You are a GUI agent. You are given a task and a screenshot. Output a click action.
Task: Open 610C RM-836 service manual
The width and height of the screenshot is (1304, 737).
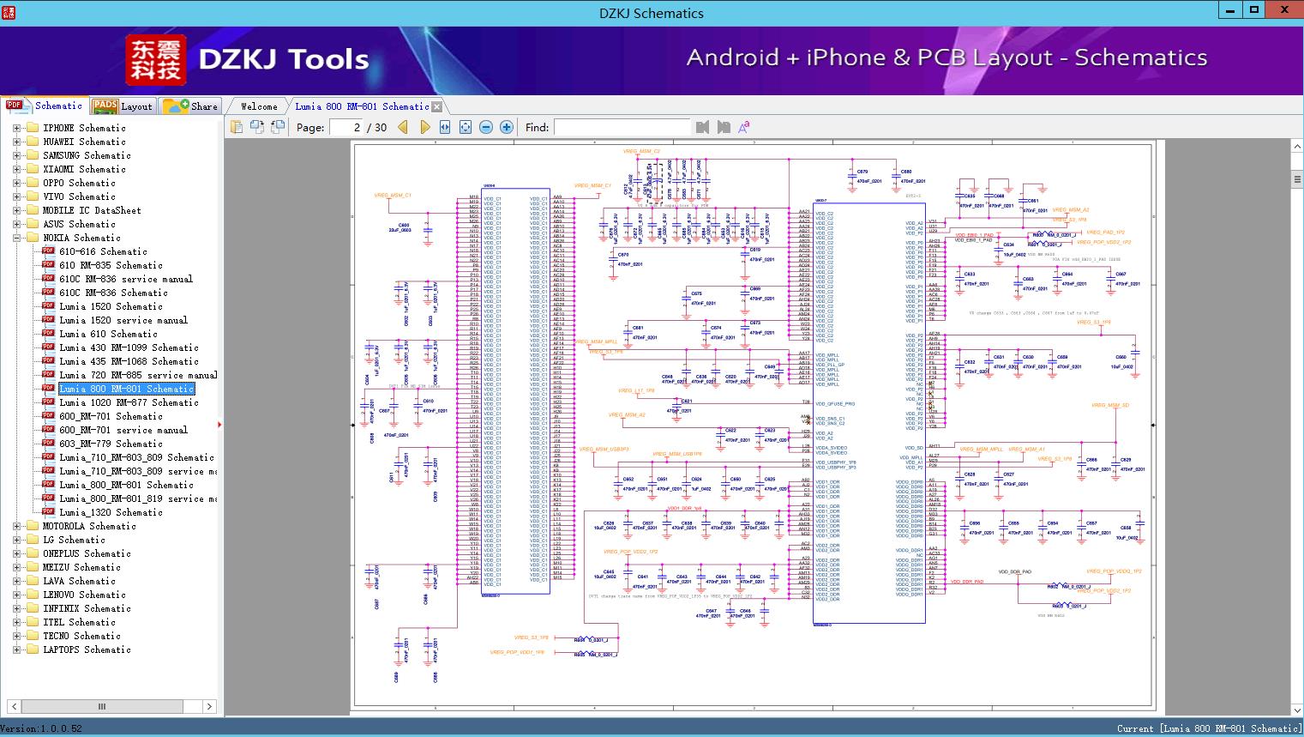[x=126, y=279]
